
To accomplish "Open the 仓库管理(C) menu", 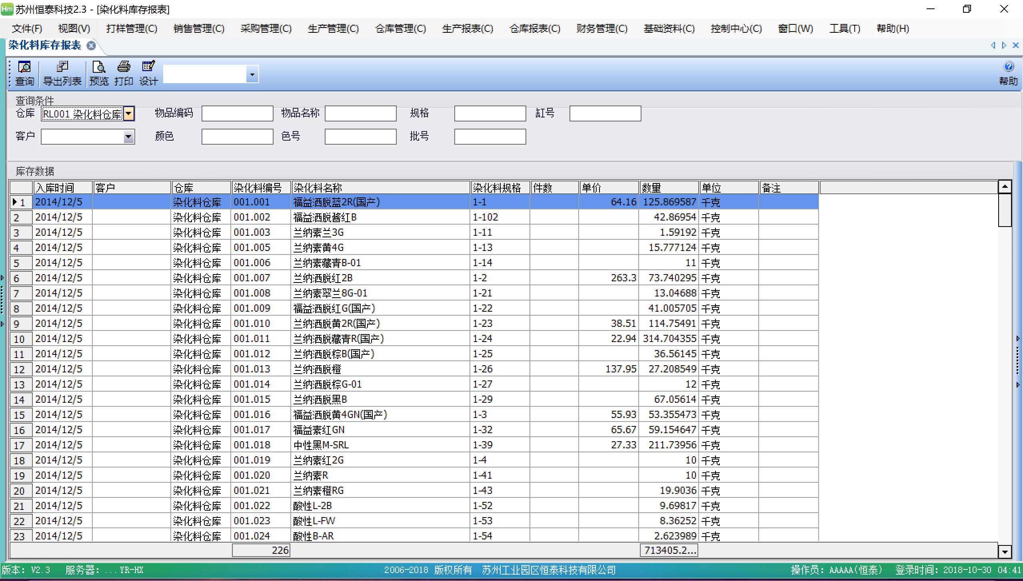I will [400, 29].
